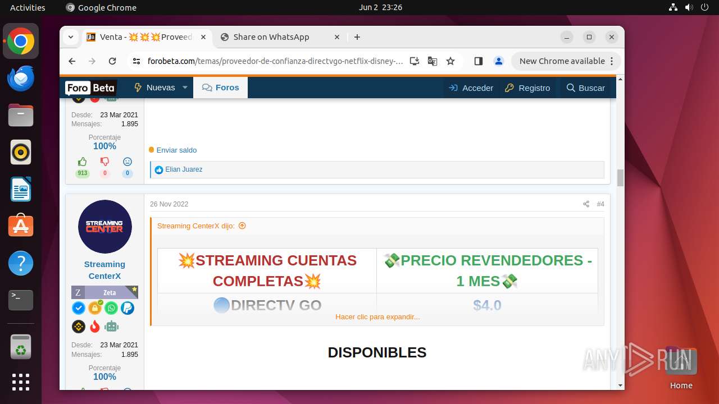Viewport: 719px width, 404px height.
Task: Open the translate page icon
Action: [433, 61]
